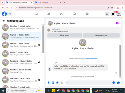Image resolution: width=125 pixels, height=93 pixels.
Task: Open the Facebook menu grid icon
Action: coord(107,14)
